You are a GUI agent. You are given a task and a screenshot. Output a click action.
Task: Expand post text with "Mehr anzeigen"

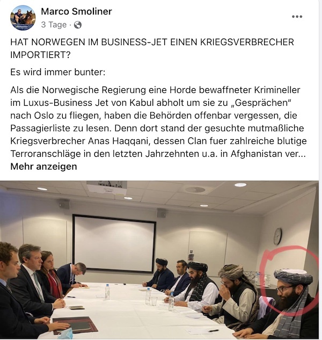coord(43,167)
